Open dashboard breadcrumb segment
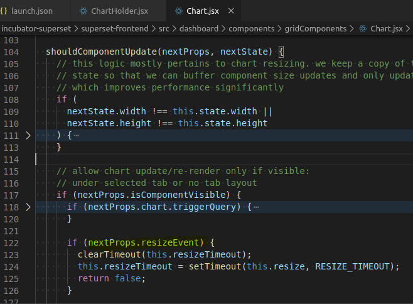This screenshot has height=304, width=413. (199, 28)
